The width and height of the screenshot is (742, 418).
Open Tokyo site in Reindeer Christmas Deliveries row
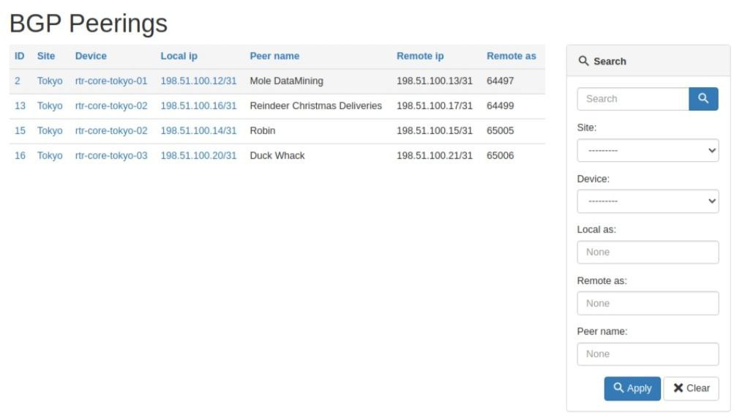[50, 105]
